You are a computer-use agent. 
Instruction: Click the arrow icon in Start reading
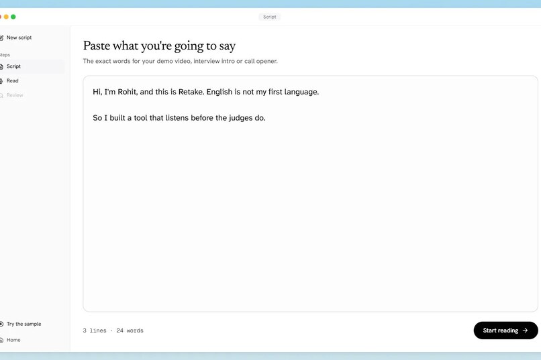525,331
